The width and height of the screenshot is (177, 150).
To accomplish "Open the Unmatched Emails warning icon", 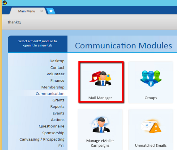I will [151, 126].
